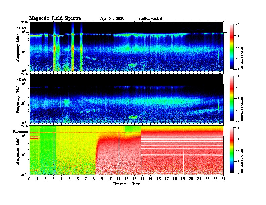Click inside the Riometer spectrogram plot

126,150
